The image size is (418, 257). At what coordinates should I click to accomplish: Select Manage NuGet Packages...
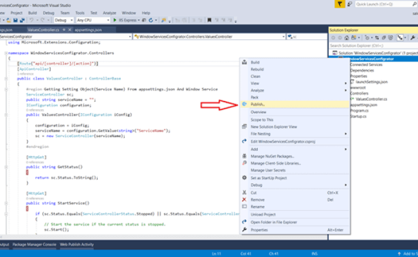pyautogui.click(x=295, y=156)
